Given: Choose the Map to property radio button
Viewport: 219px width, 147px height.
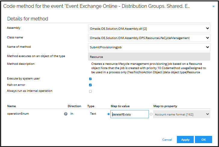Looking at the screenshot, I should [x=151, y=114].
